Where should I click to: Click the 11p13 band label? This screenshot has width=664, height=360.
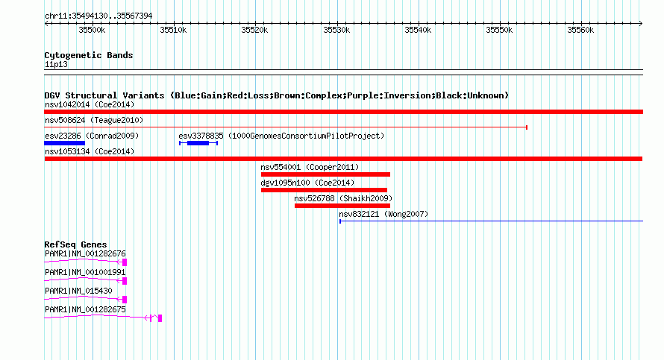point(56,64)
